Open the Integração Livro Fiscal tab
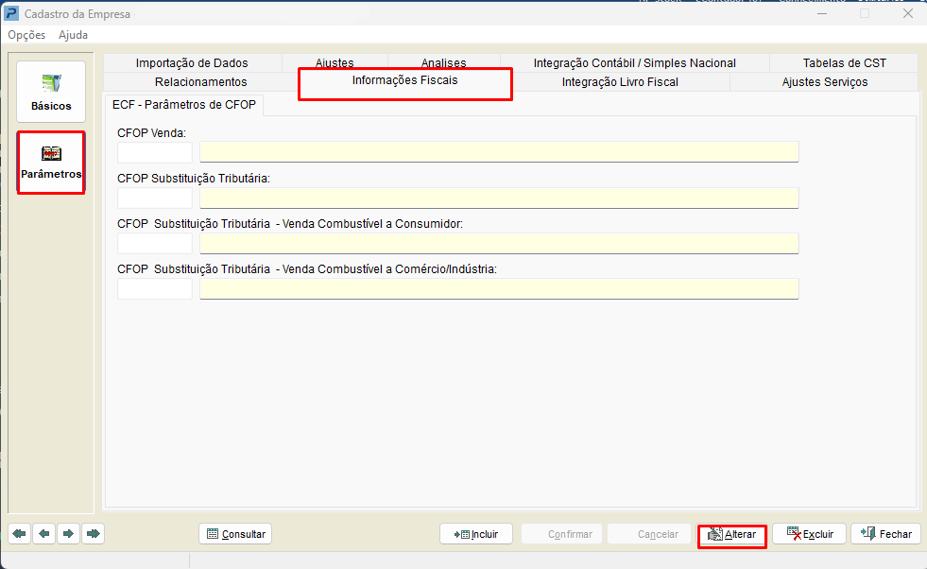Image resolution: width=927 pixels, height=569 pixels. click(x=620, y=81)
